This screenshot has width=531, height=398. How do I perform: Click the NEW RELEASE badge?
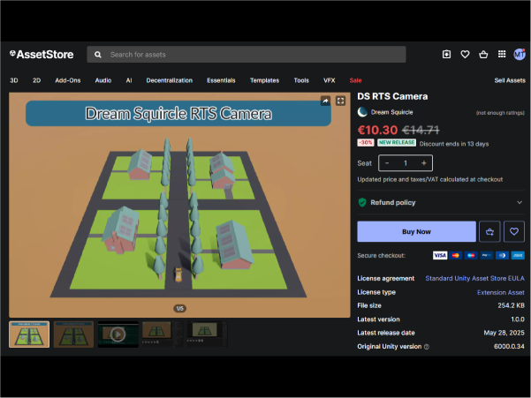[397, 143]
